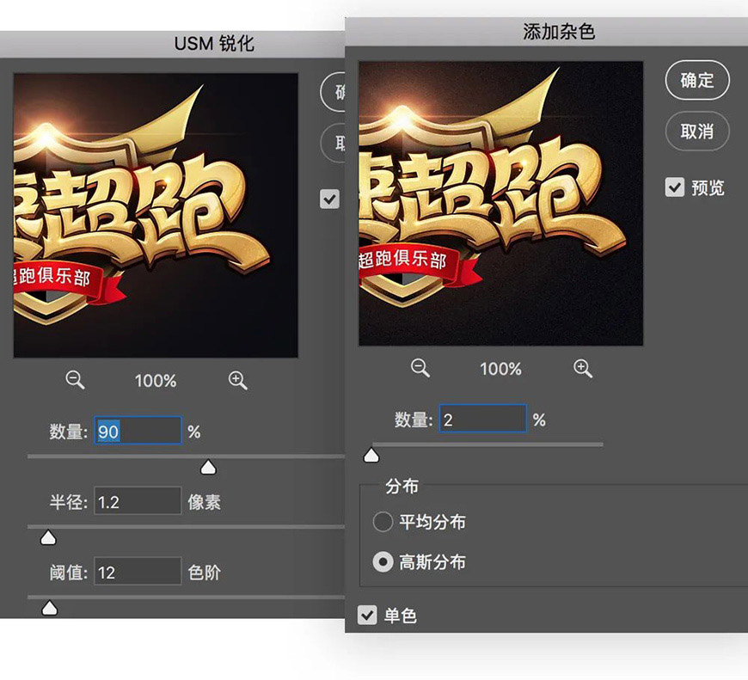Click the 阈值 threshold value field
The height and width of the screenshot is (680, 748).
tap(136, 572)
